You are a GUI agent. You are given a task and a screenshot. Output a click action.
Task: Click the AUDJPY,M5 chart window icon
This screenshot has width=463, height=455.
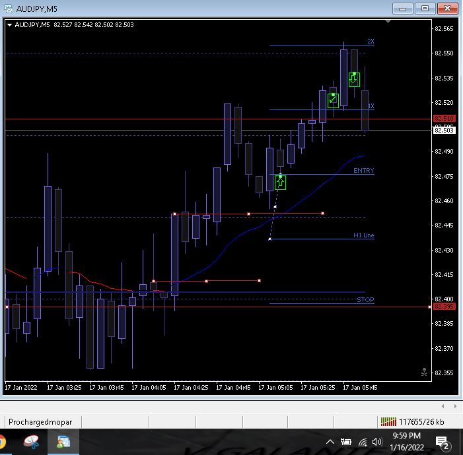pos(9,9)
